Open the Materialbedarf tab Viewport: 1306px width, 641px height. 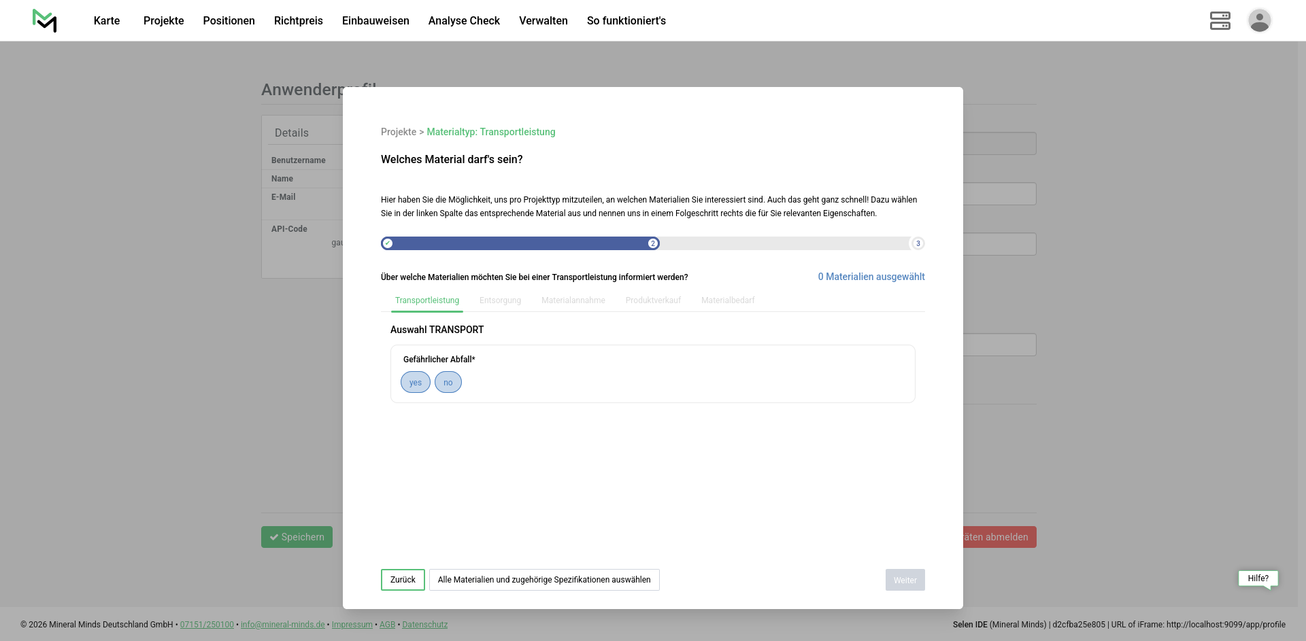coord(728,300)
